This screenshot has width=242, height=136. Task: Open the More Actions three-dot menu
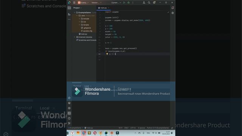[133, 3]
